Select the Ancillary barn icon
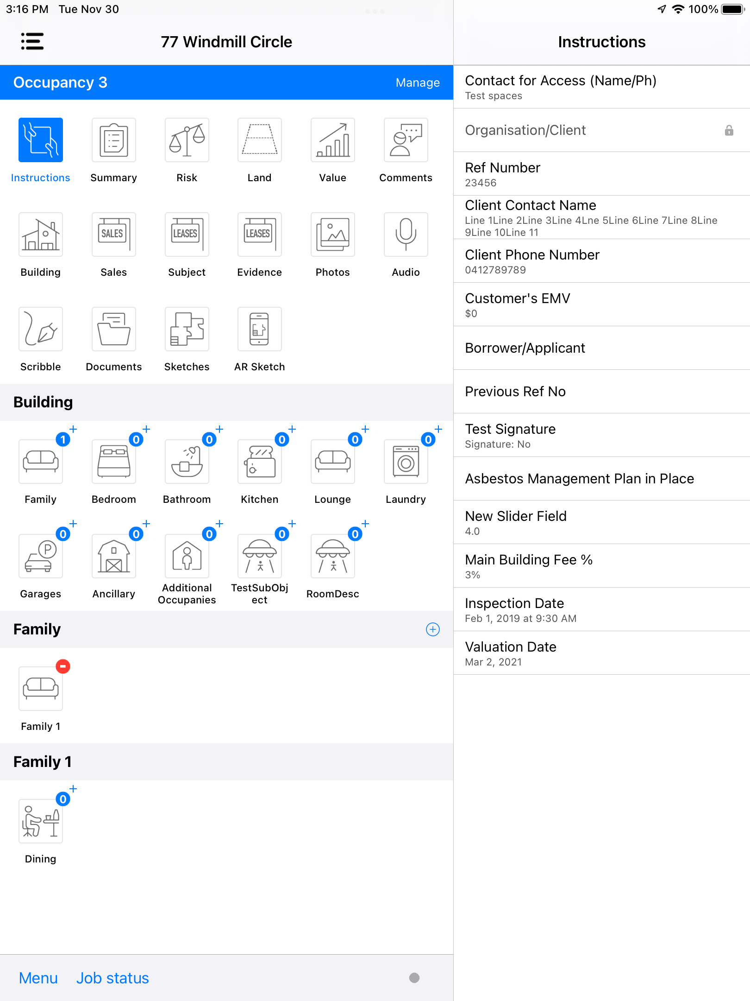 point(114,556)
